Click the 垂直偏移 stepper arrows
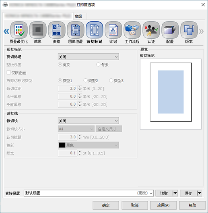Screen dimensions: 208x213 [80, 104]
